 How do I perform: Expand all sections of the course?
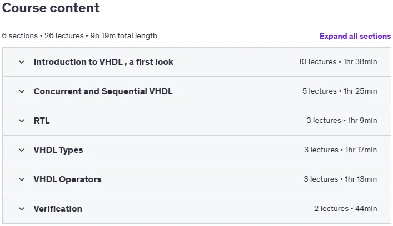point(355,36)
